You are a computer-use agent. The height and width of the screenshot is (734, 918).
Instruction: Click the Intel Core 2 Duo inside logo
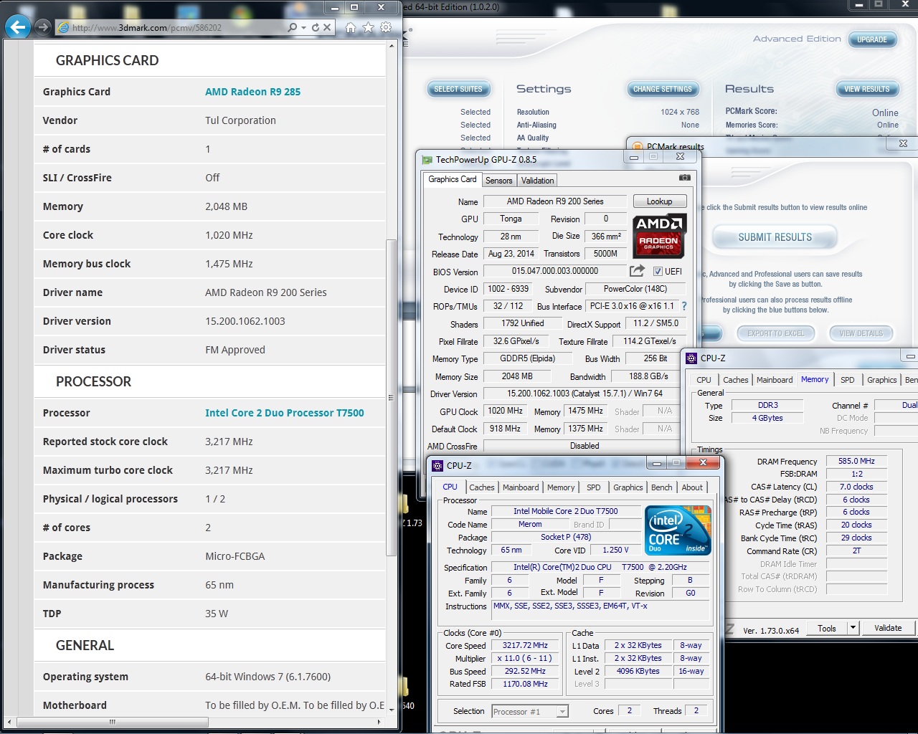678,530
